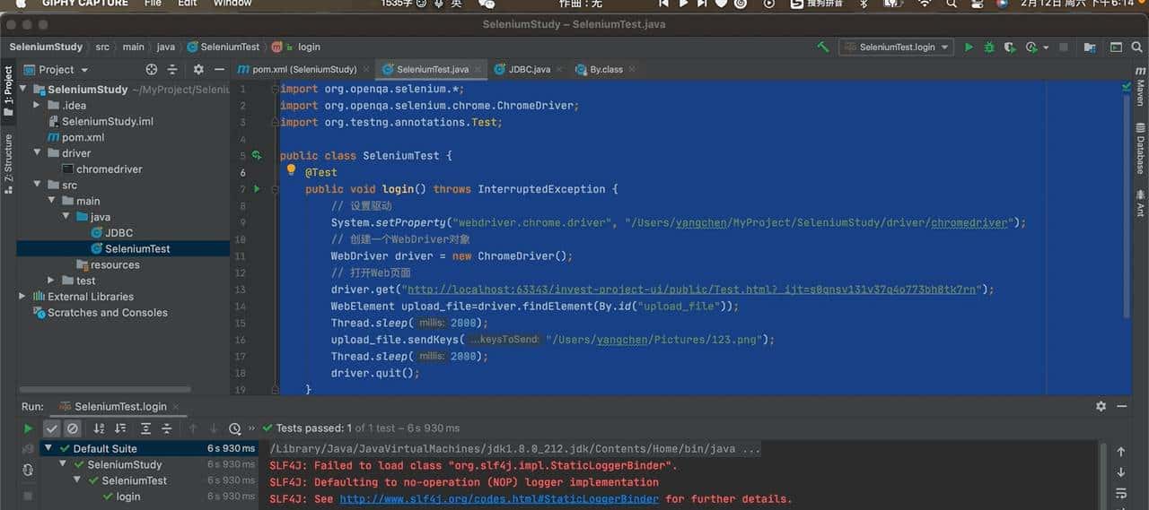Click the run gutter icon beside class SeleniumTest
This screenshot has width=1149, height=510.
(x=257, y=155)
